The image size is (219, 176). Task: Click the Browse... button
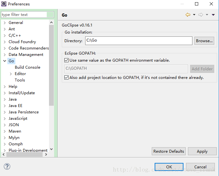204,41
